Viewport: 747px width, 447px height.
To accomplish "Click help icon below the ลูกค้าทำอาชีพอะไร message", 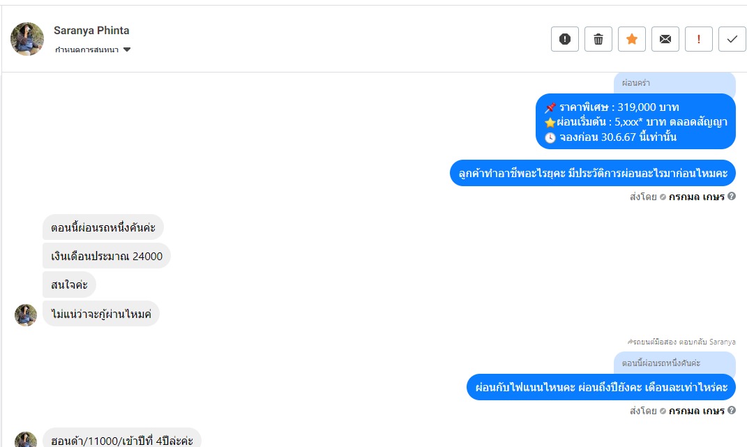I will tap(732, 197).
